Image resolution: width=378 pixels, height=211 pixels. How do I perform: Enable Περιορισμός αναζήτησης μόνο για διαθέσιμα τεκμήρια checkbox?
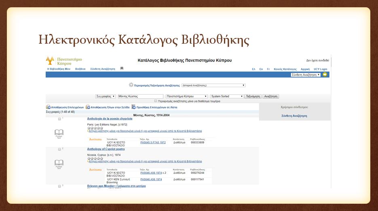pos(156,101)
